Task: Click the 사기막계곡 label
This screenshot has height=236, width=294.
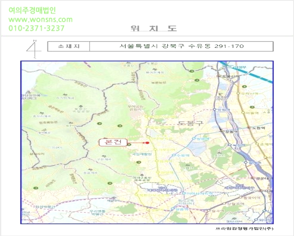Action: [65, 98]
